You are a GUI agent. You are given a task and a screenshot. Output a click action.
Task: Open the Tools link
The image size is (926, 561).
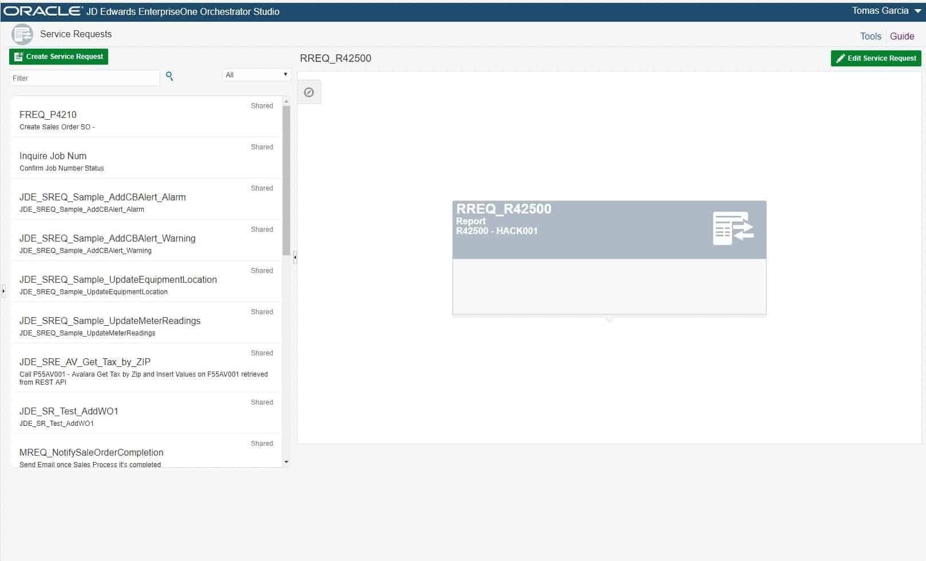870,36
